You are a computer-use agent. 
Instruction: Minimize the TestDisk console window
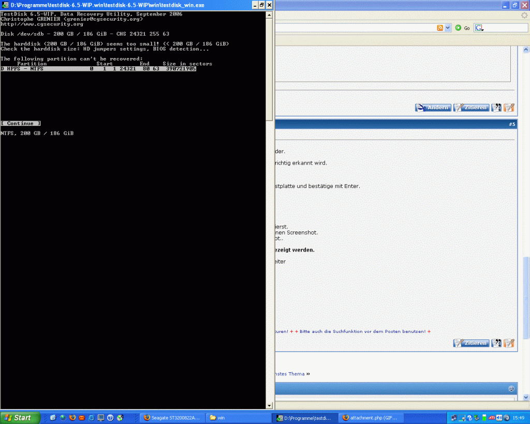click(x=255, y=5)
